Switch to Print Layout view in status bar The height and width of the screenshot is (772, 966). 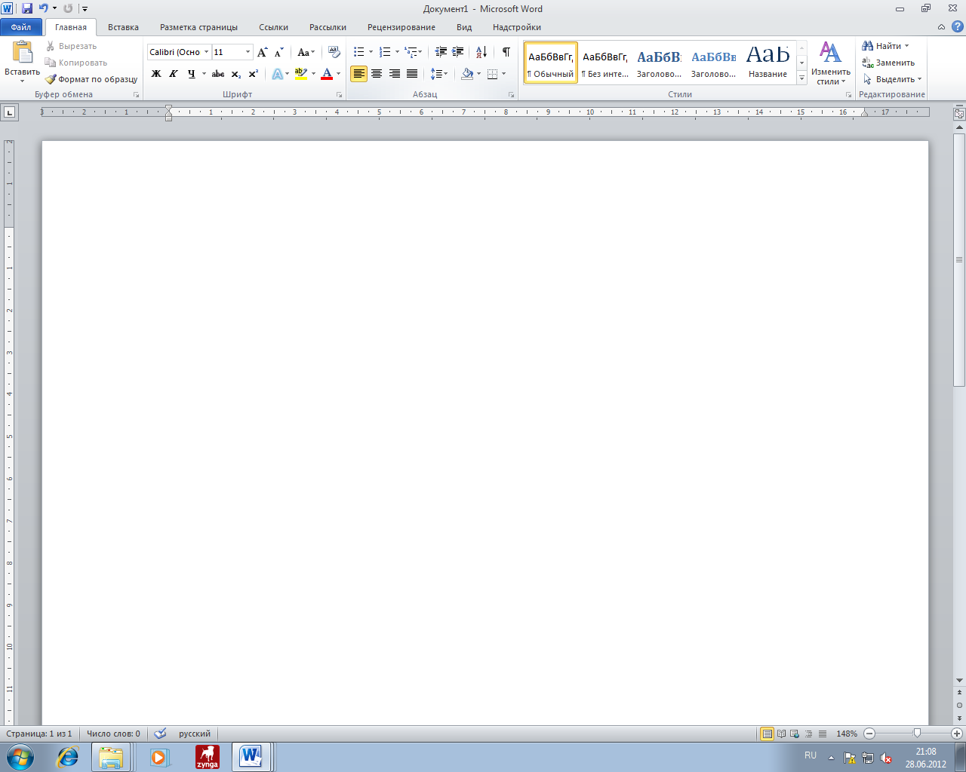pos(767,734)
